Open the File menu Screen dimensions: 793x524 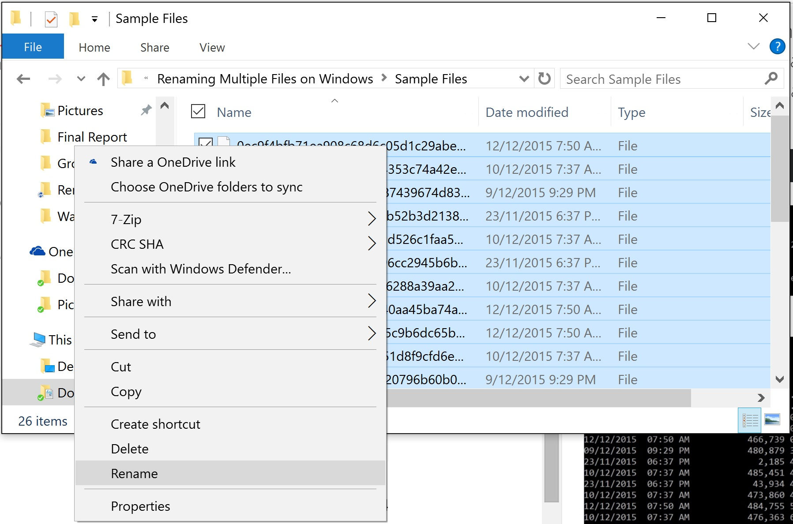[33, 46]
